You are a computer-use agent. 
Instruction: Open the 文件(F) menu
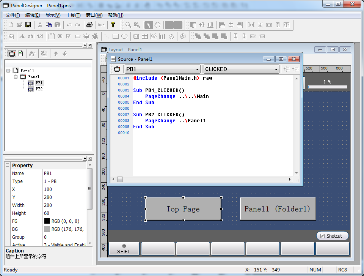[x=13, y=15]
